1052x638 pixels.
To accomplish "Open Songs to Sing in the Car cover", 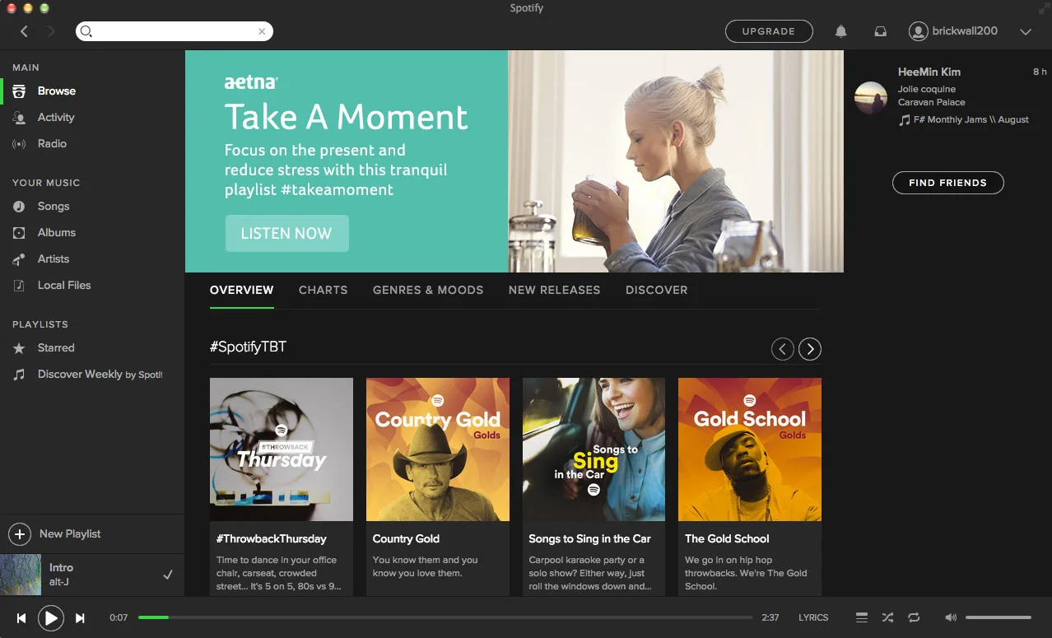I will tap(593, 449).
